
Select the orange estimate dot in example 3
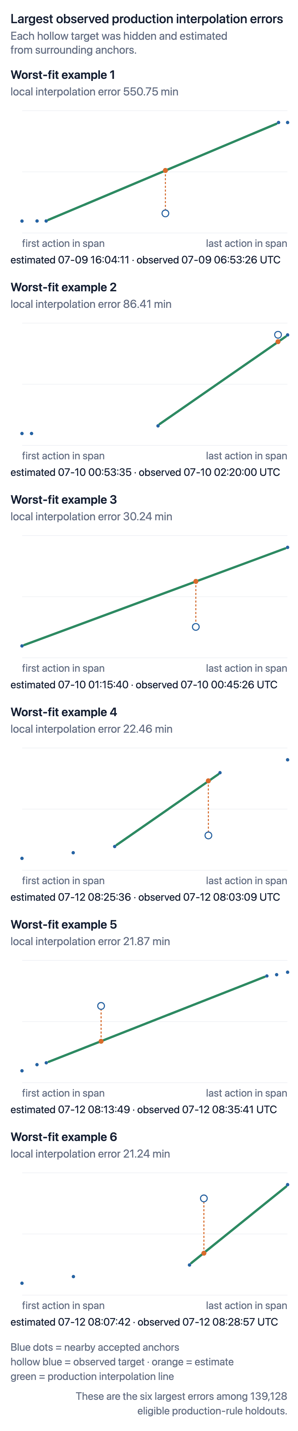[x=196, y=582]
